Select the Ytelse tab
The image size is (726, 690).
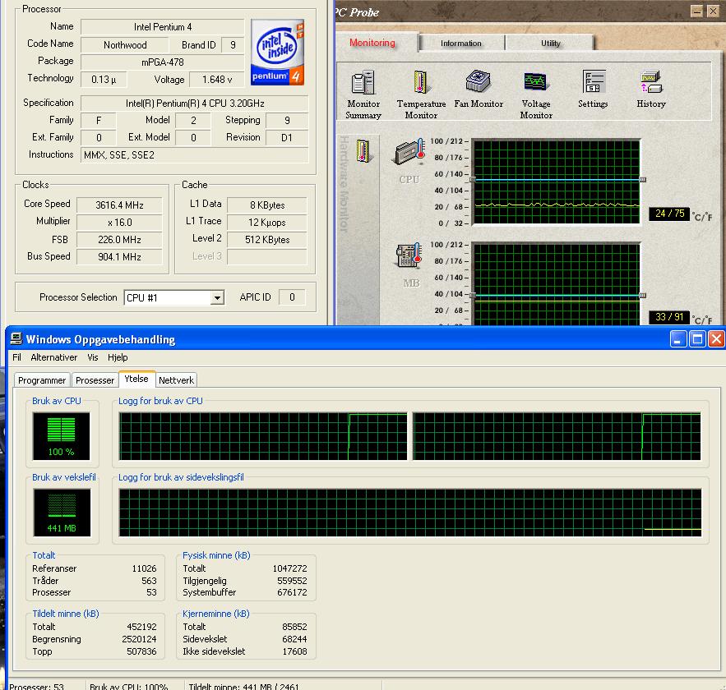tap(136, 379)
